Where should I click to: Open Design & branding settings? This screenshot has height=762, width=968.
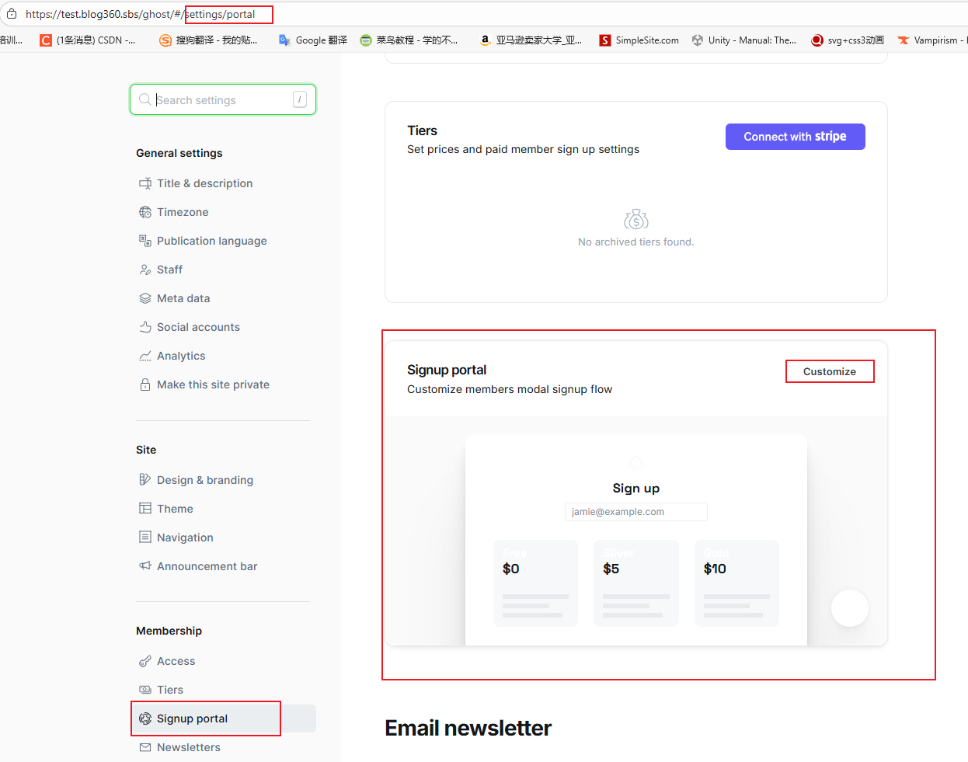(204, 480)
